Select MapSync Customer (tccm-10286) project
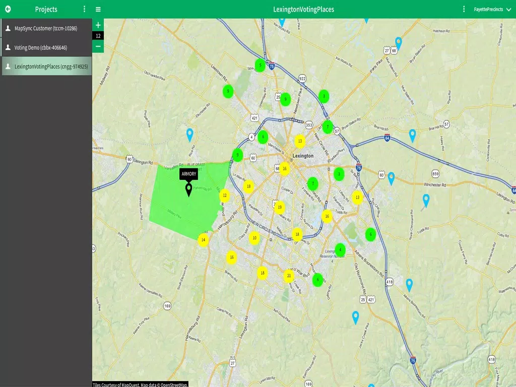 pyautogui.click(x=46, y=28)
